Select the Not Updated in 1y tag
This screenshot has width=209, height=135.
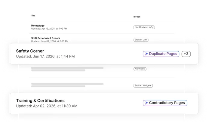click(144, 27)
